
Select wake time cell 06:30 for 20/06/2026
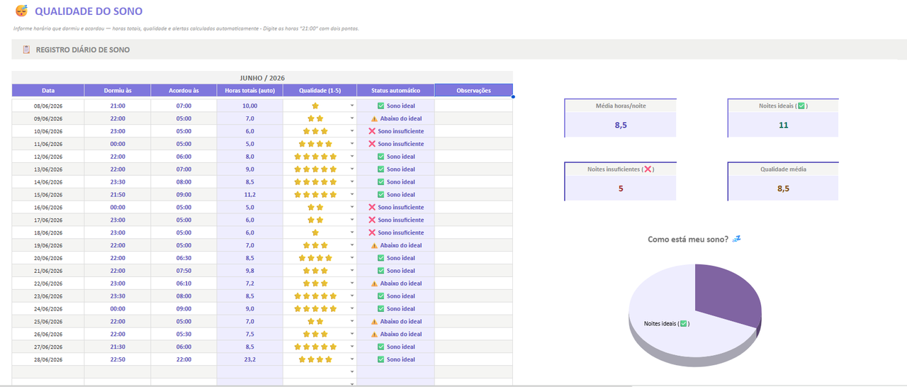click(184, 258)
